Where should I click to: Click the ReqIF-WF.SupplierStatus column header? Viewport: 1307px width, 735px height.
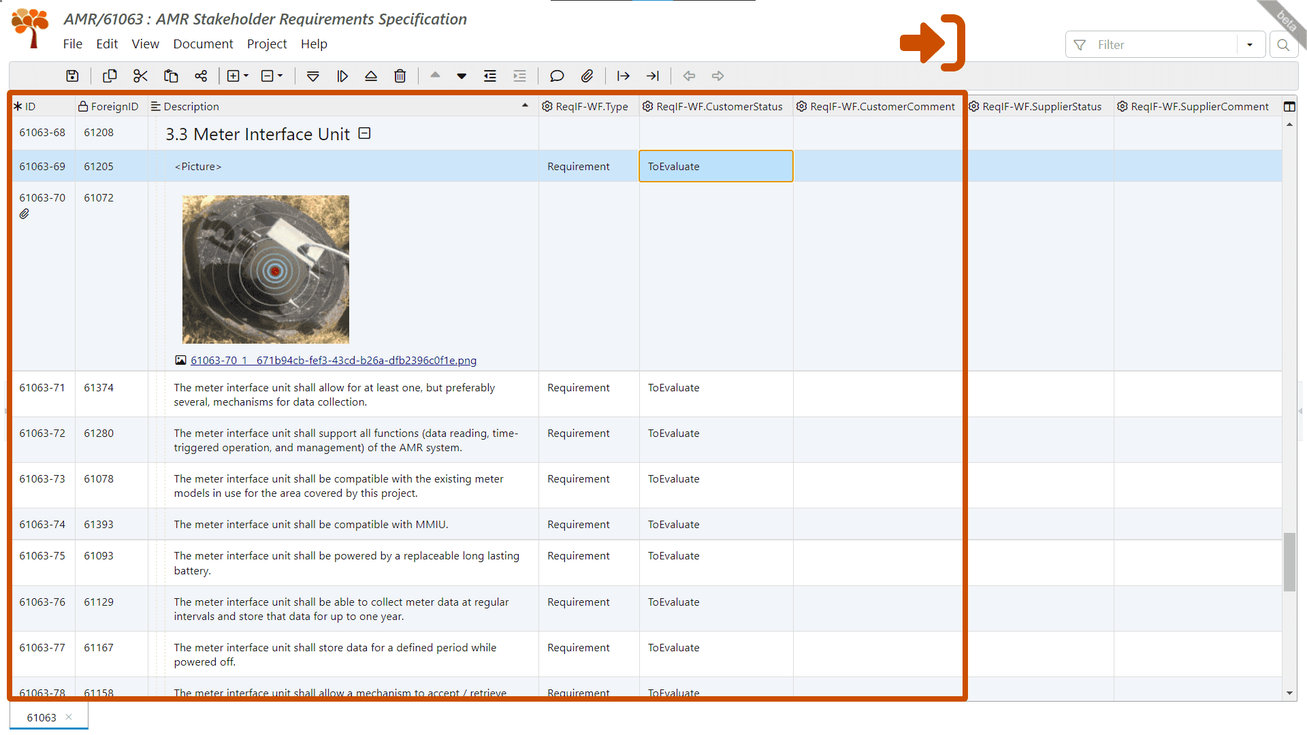[x=1041, y=106]
